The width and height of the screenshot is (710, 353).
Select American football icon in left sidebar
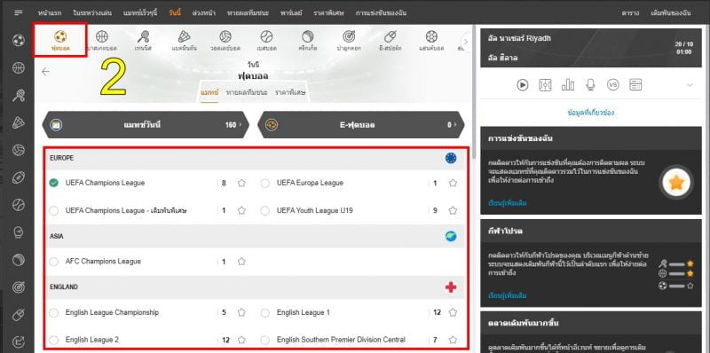[x=18, y=177]
